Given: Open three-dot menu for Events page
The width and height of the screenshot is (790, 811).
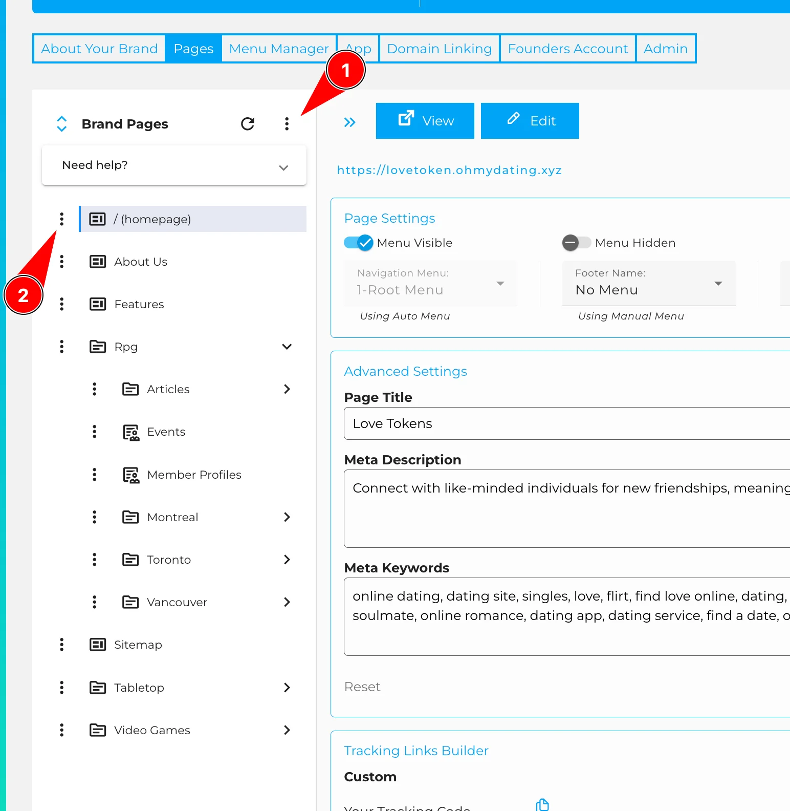Looking at the screenshot, I should (95, 432).
